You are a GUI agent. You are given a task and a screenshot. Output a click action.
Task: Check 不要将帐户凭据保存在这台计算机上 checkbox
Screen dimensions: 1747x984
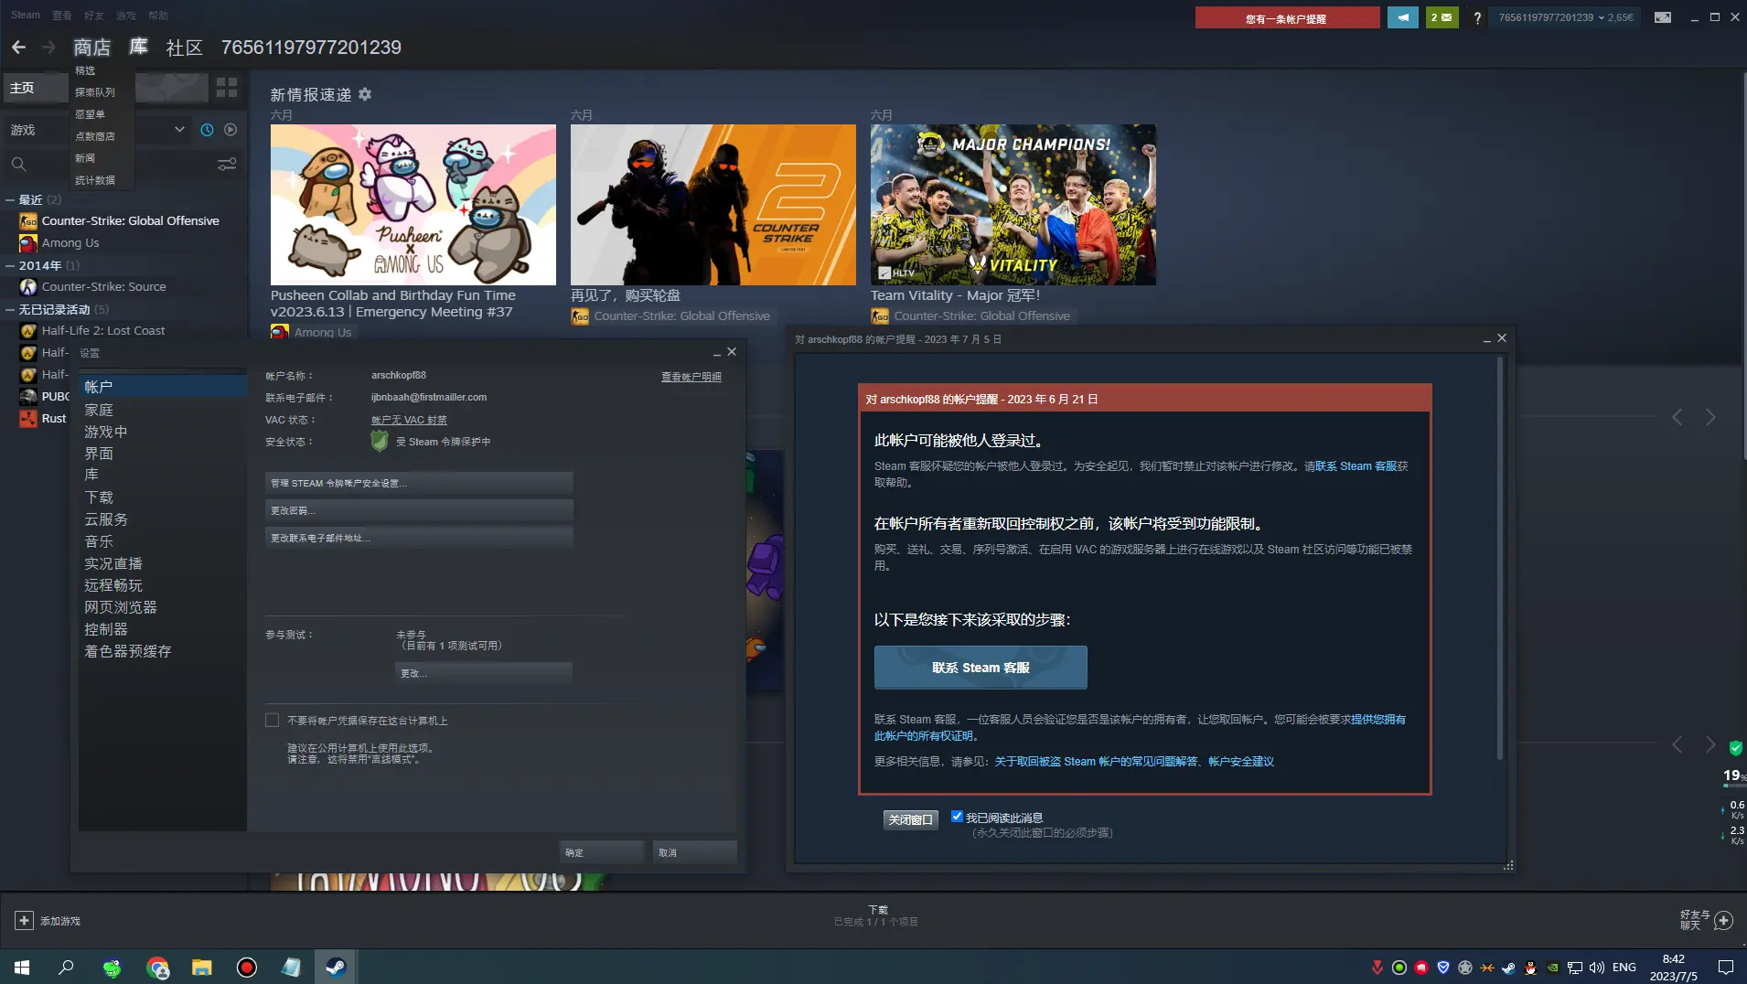click(x=272, y=721)
